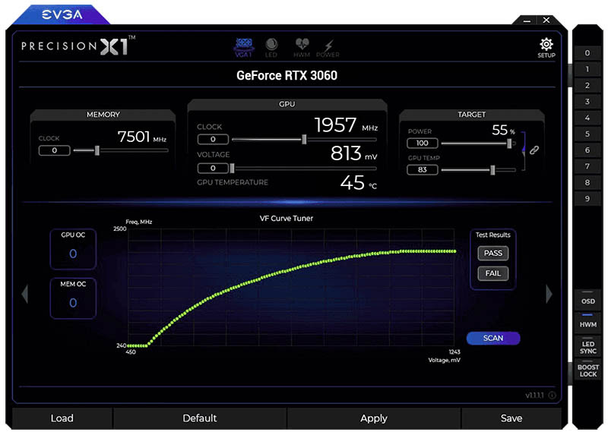Click the 813 mV voltage reading
The width and height of the screenshot is (608, 432).
[x=353, y=153]
